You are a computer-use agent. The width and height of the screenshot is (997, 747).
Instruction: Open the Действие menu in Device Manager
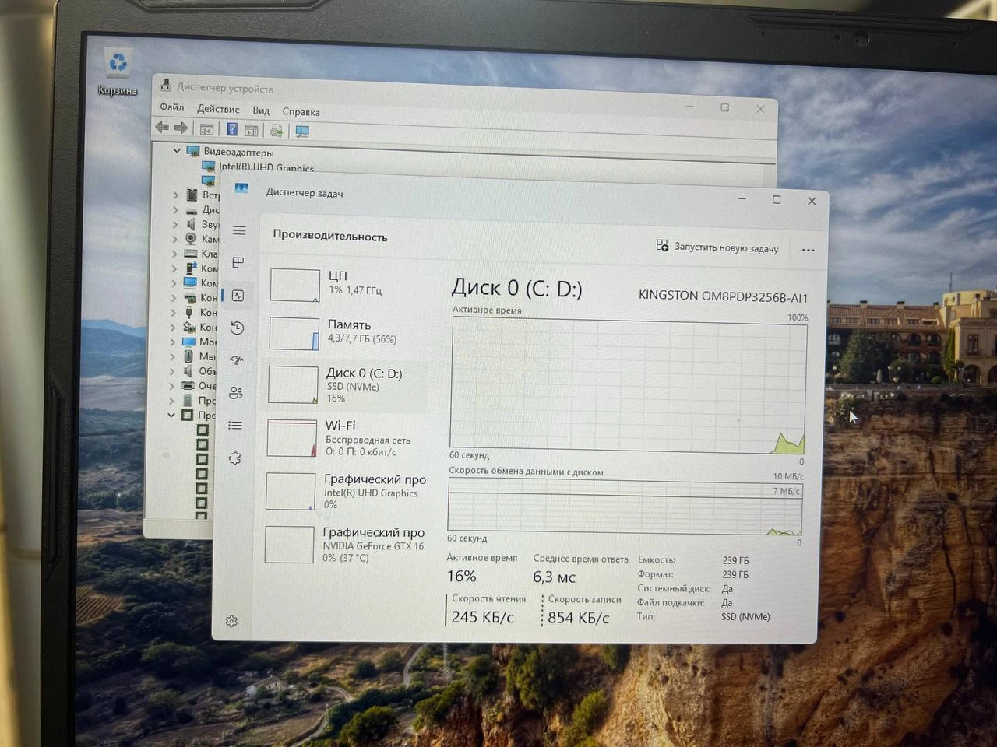tap(218, 109)
